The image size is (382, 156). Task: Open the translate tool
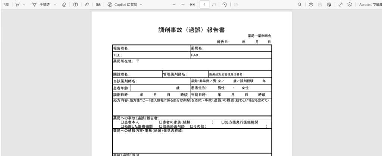pyautogui.click(x=98, y=4)
